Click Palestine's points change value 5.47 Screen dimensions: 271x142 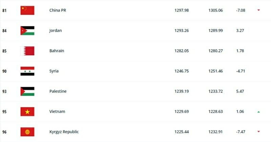tap(240, 91)
